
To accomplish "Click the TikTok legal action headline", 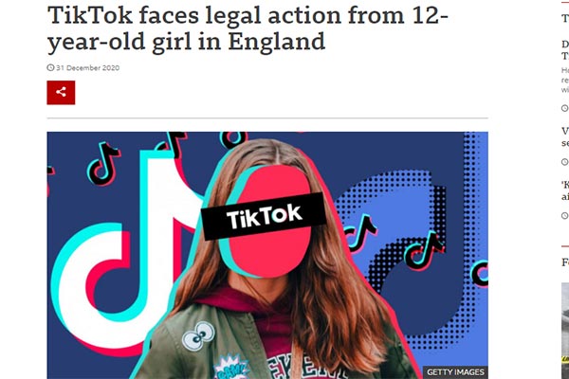I will 248,28.
